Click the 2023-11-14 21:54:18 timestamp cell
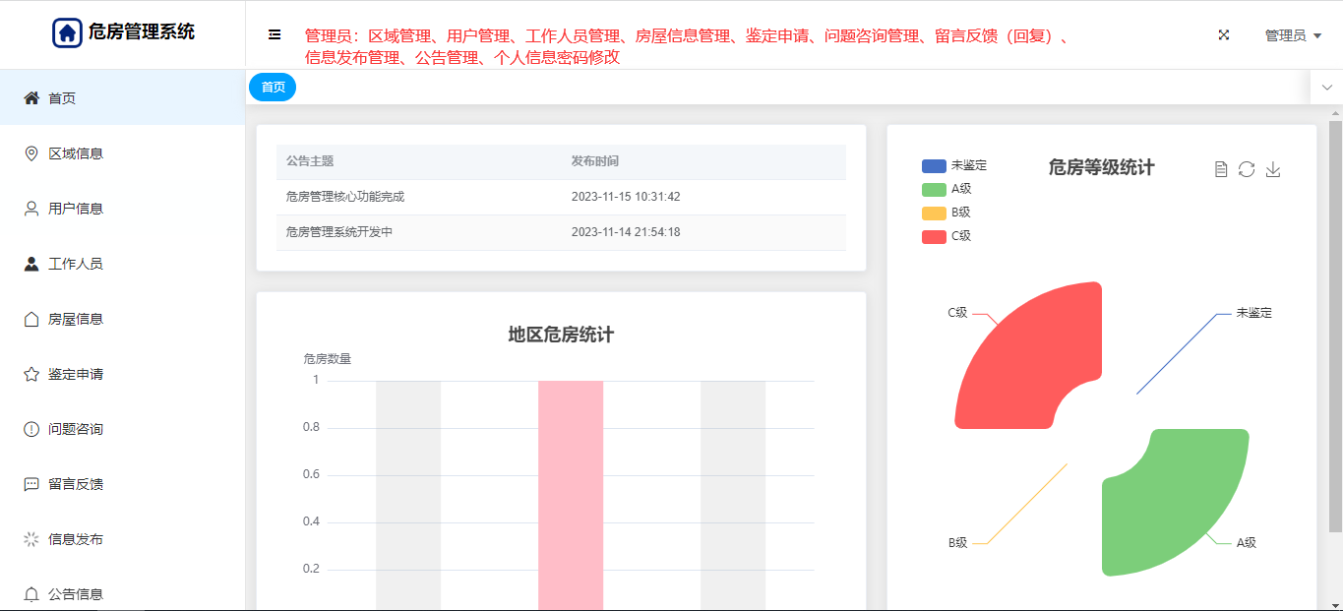1343x611 pixels. [626, 232]
